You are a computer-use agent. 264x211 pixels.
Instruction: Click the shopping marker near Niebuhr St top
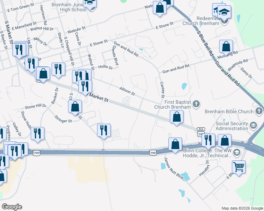point(160,8)
